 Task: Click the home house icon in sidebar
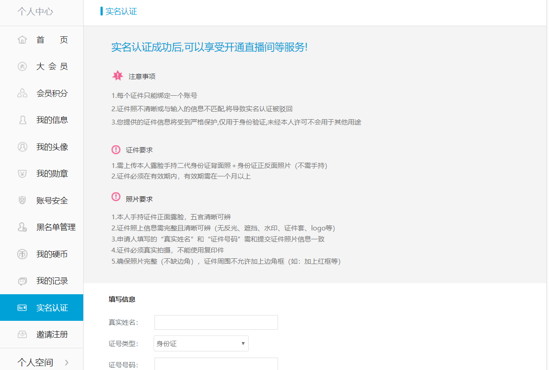click(22, 40)
